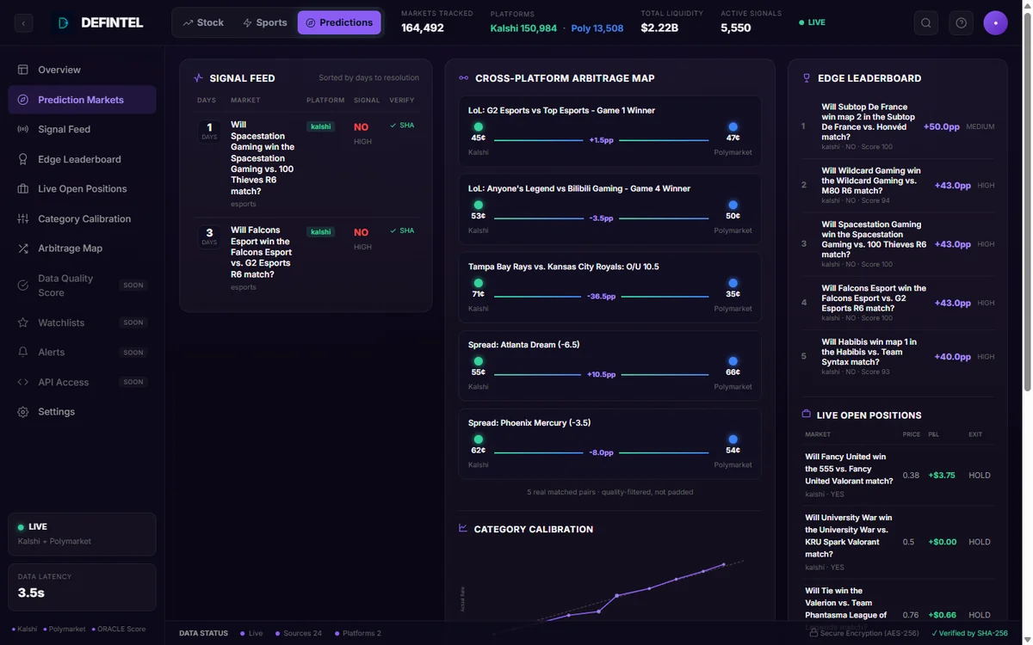
Task: Click the Active Signals 5,550 stat
Action: (x=752, y=22)
